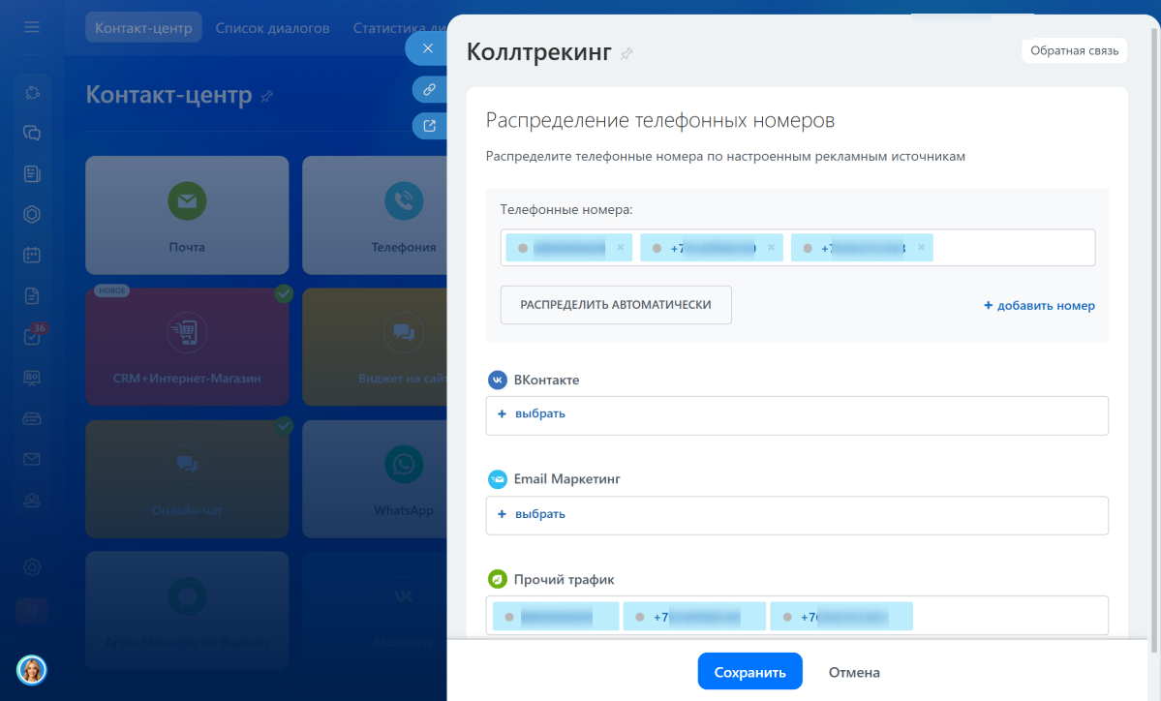Open calendar icon in left sidebar
Image resolution: width=1161 pixels, height=701 pixels.
[x=32, y=256]
